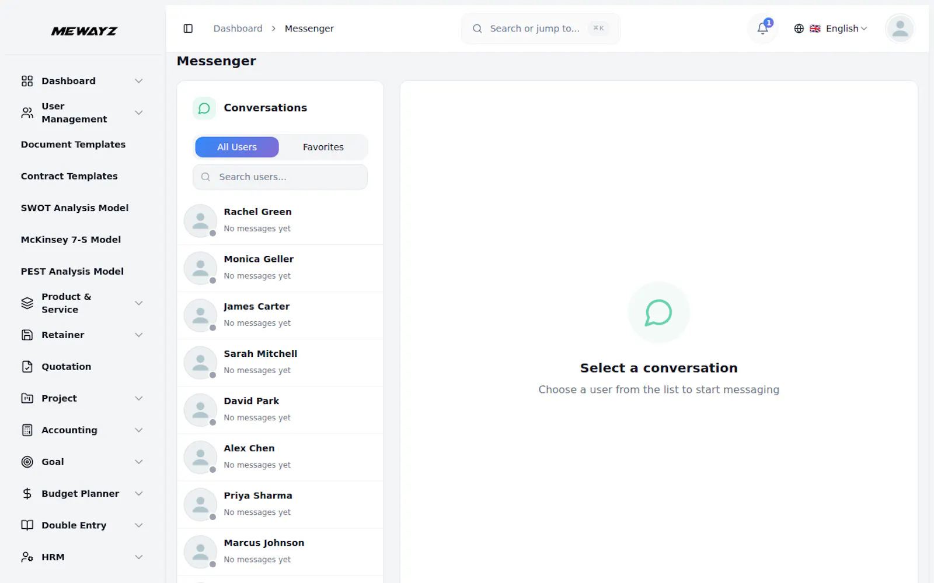The width and height of the screenshot is (934, 583).
Task: Click Rachel Green's avatar
Action: (200, 220)
